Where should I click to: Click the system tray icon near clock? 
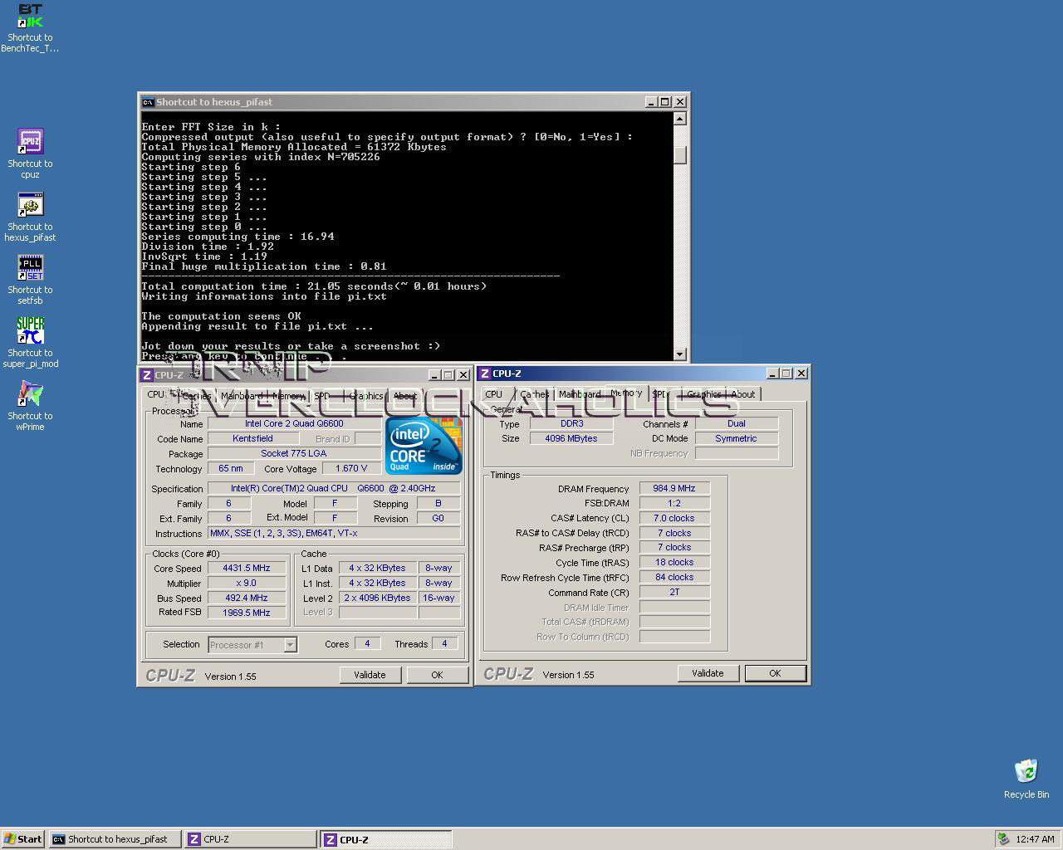1003,839
